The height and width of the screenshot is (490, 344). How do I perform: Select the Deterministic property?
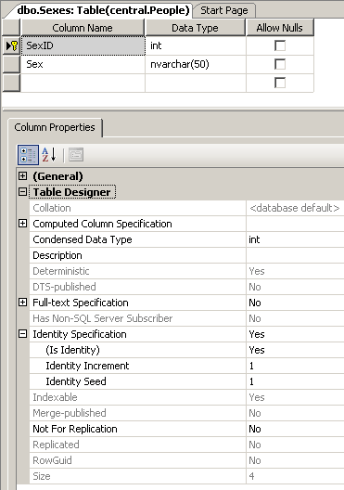137,271
